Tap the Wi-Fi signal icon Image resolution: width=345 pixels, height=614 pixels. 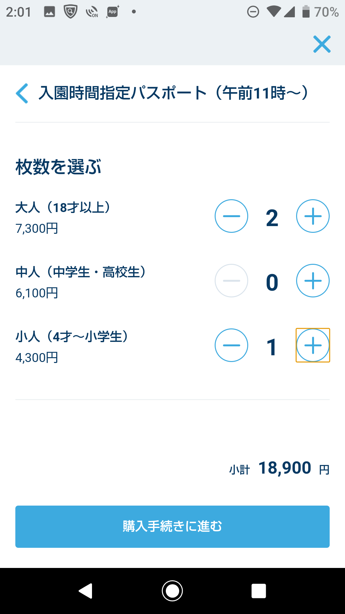coord(273,12)
